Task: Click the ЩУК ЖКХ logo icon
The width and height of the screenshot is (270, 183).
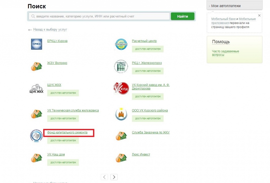Action: 36,89
